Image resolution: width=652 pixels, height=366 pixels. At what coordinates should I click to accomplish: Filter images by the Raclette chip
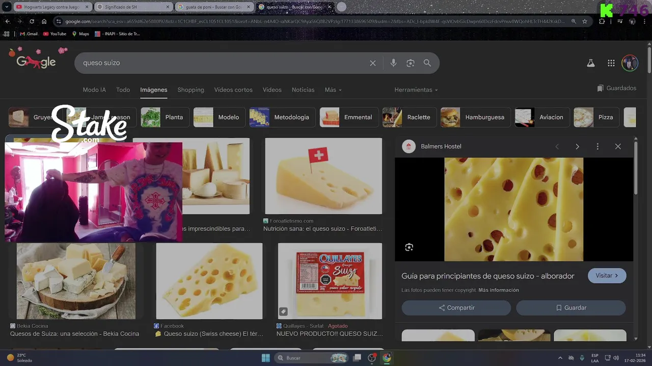409,117
